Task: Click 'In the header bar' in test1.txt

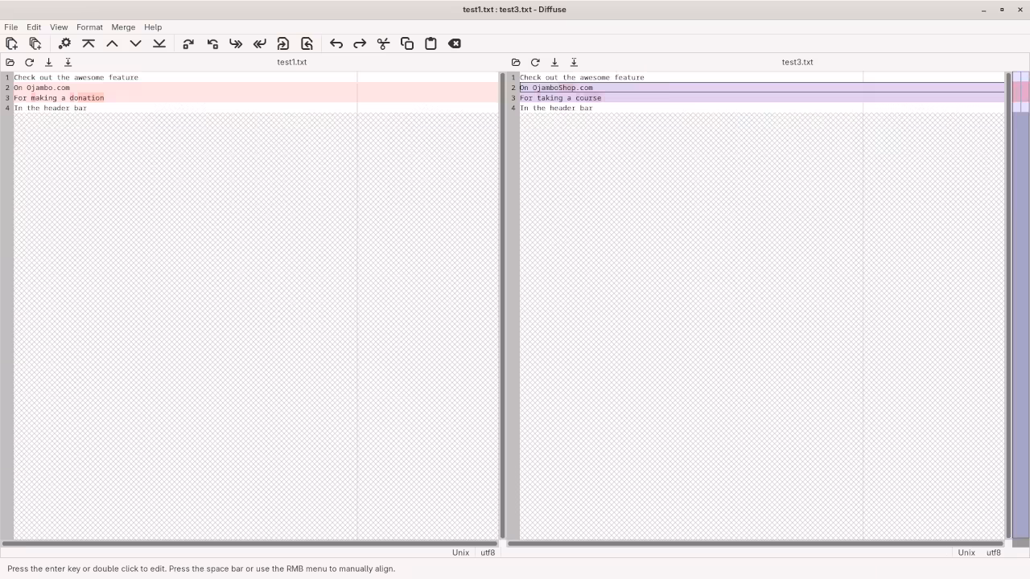Action: [50, 108]
